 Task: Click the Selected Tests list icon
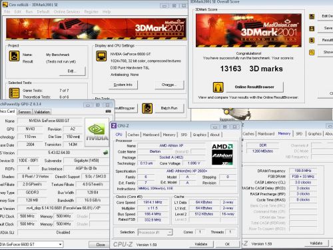(x=14, y=93)
